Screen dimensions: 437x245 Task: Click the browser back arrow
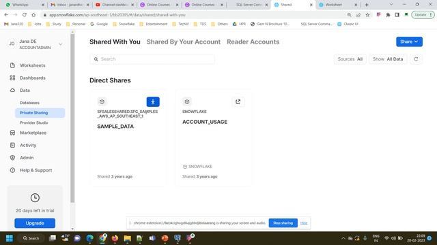click(x=6, y=15)
